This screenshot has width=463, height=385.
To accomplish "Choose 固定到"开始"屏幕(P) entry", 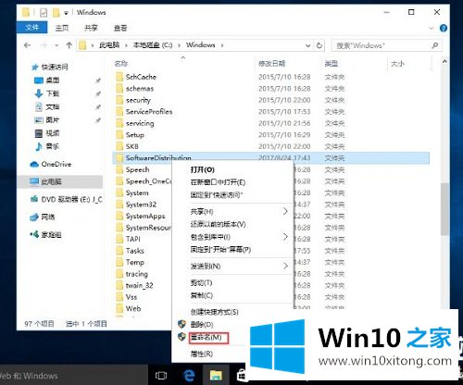I will pos(220,250).
